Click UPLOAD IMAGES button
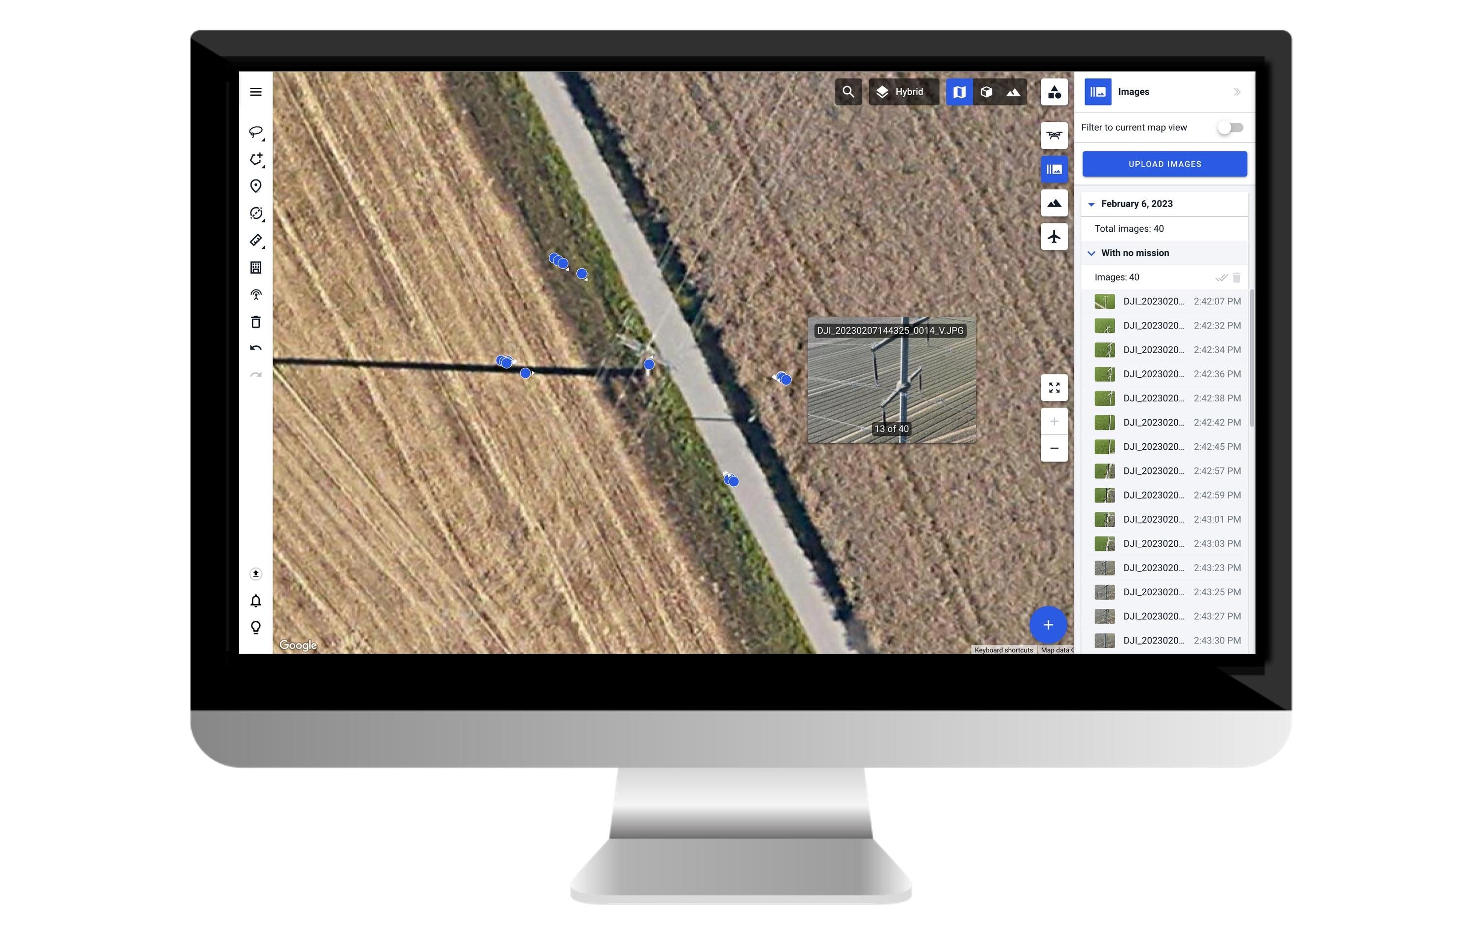This screenshot has height=931, width=1479. point(1165,163)
